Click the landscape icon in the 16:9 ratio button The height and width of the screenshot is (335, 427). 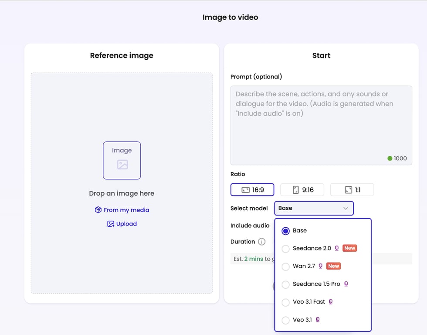(x=245, y=190)
